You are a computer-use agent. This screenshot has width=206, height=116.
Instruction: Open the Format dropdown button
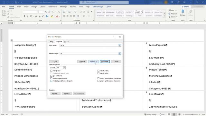[55, 93]
